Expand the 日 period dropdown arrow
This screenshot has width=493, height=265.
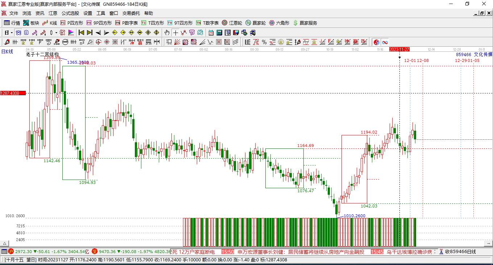(x=12, y=33)
